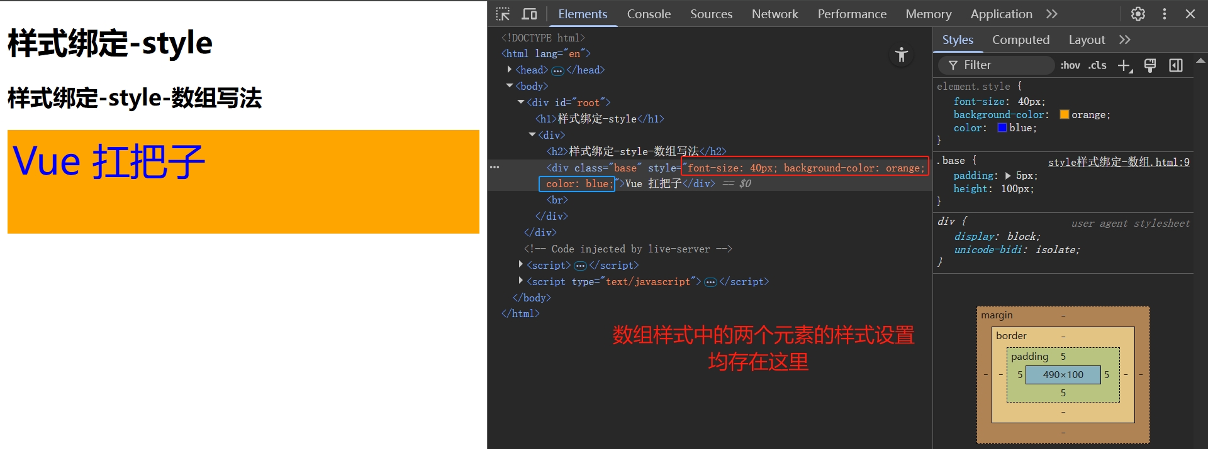Select the DOCTYPE html line
This screenshot has height=449, width=1208.
pyautogui.click(x=543, y=38)
